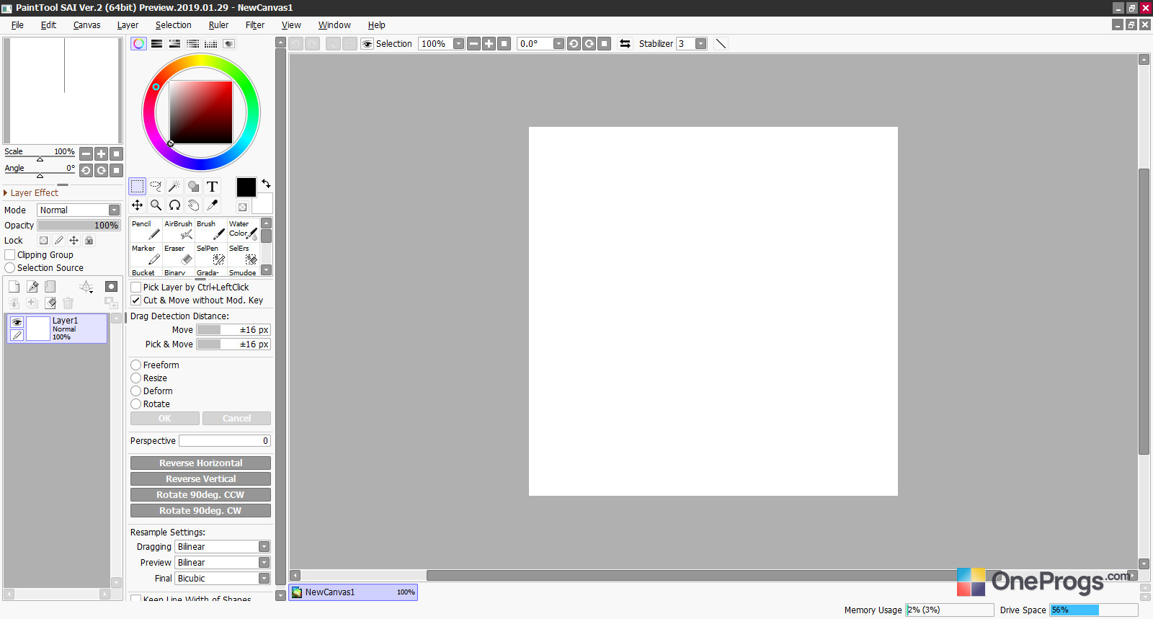
Task: Choose the SelErs tool
Action: (243, 254)
